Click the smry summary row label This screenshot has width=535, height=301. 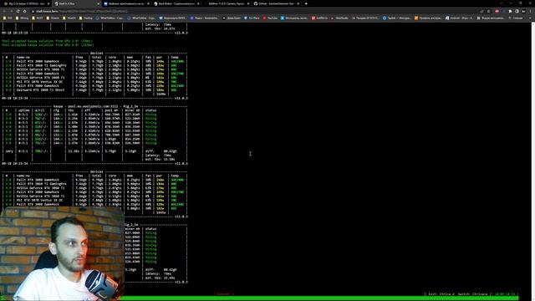(x=9, y=151)
